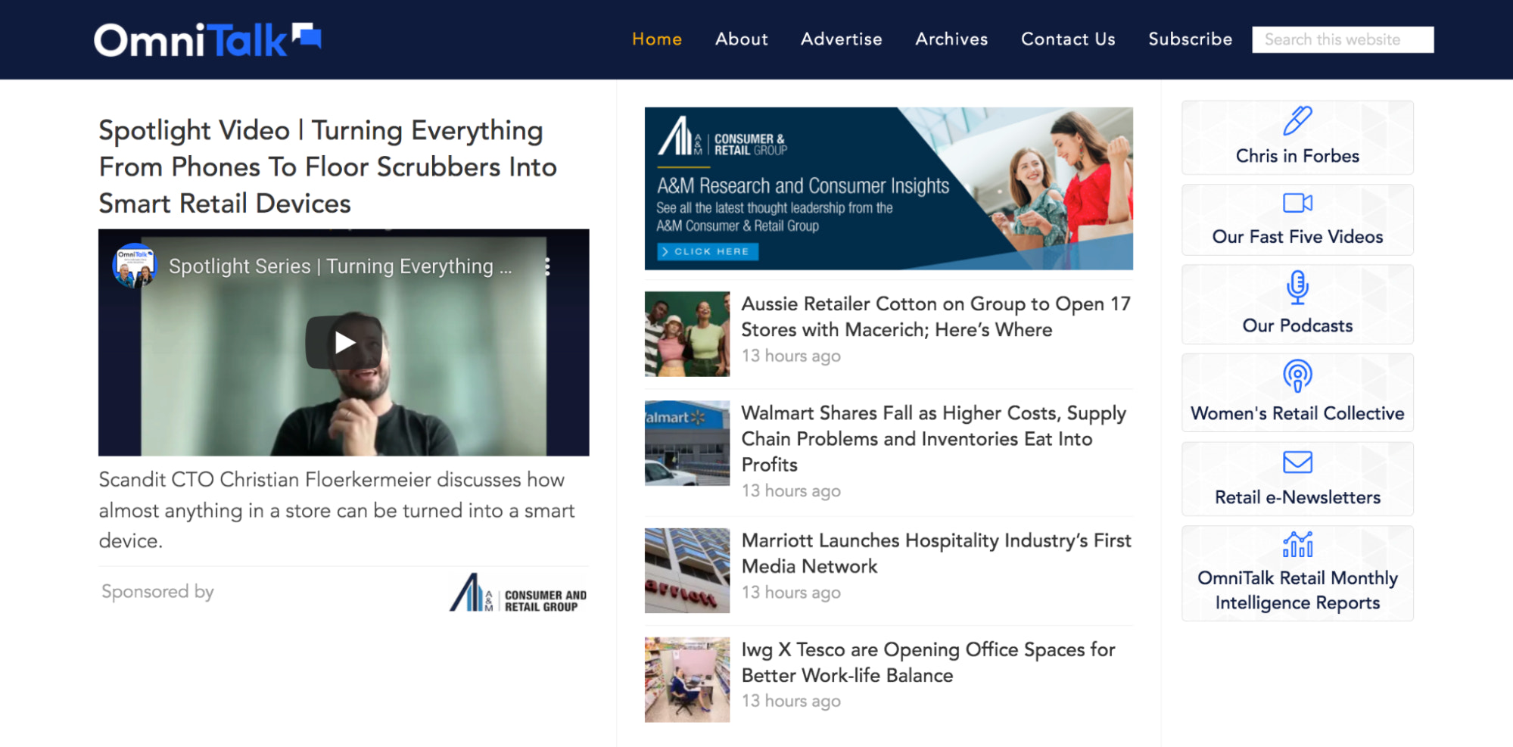Click the chart icon for Monthly Intelligence Reports
1513x747 pixels.
point(1297,544)
